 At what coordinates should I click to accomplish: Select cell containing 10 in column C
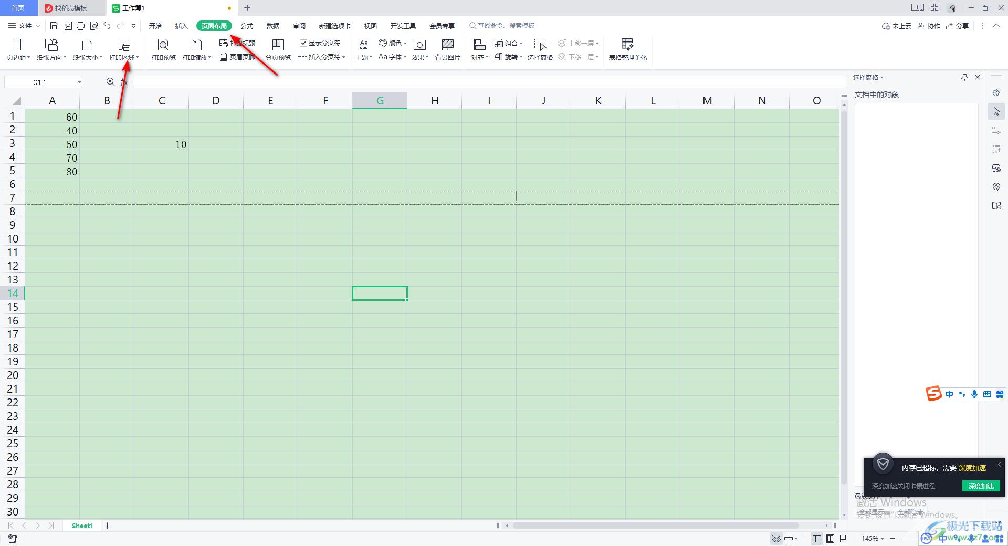(162, 144)
